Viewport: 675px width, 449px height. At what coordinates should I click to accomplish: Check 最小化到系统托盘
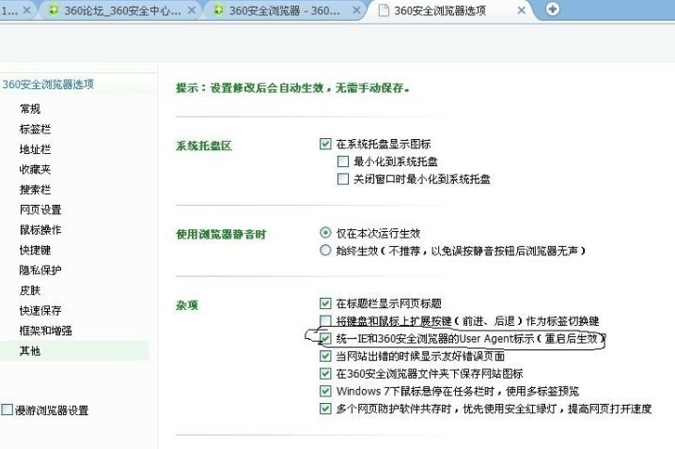coord(343,162)
